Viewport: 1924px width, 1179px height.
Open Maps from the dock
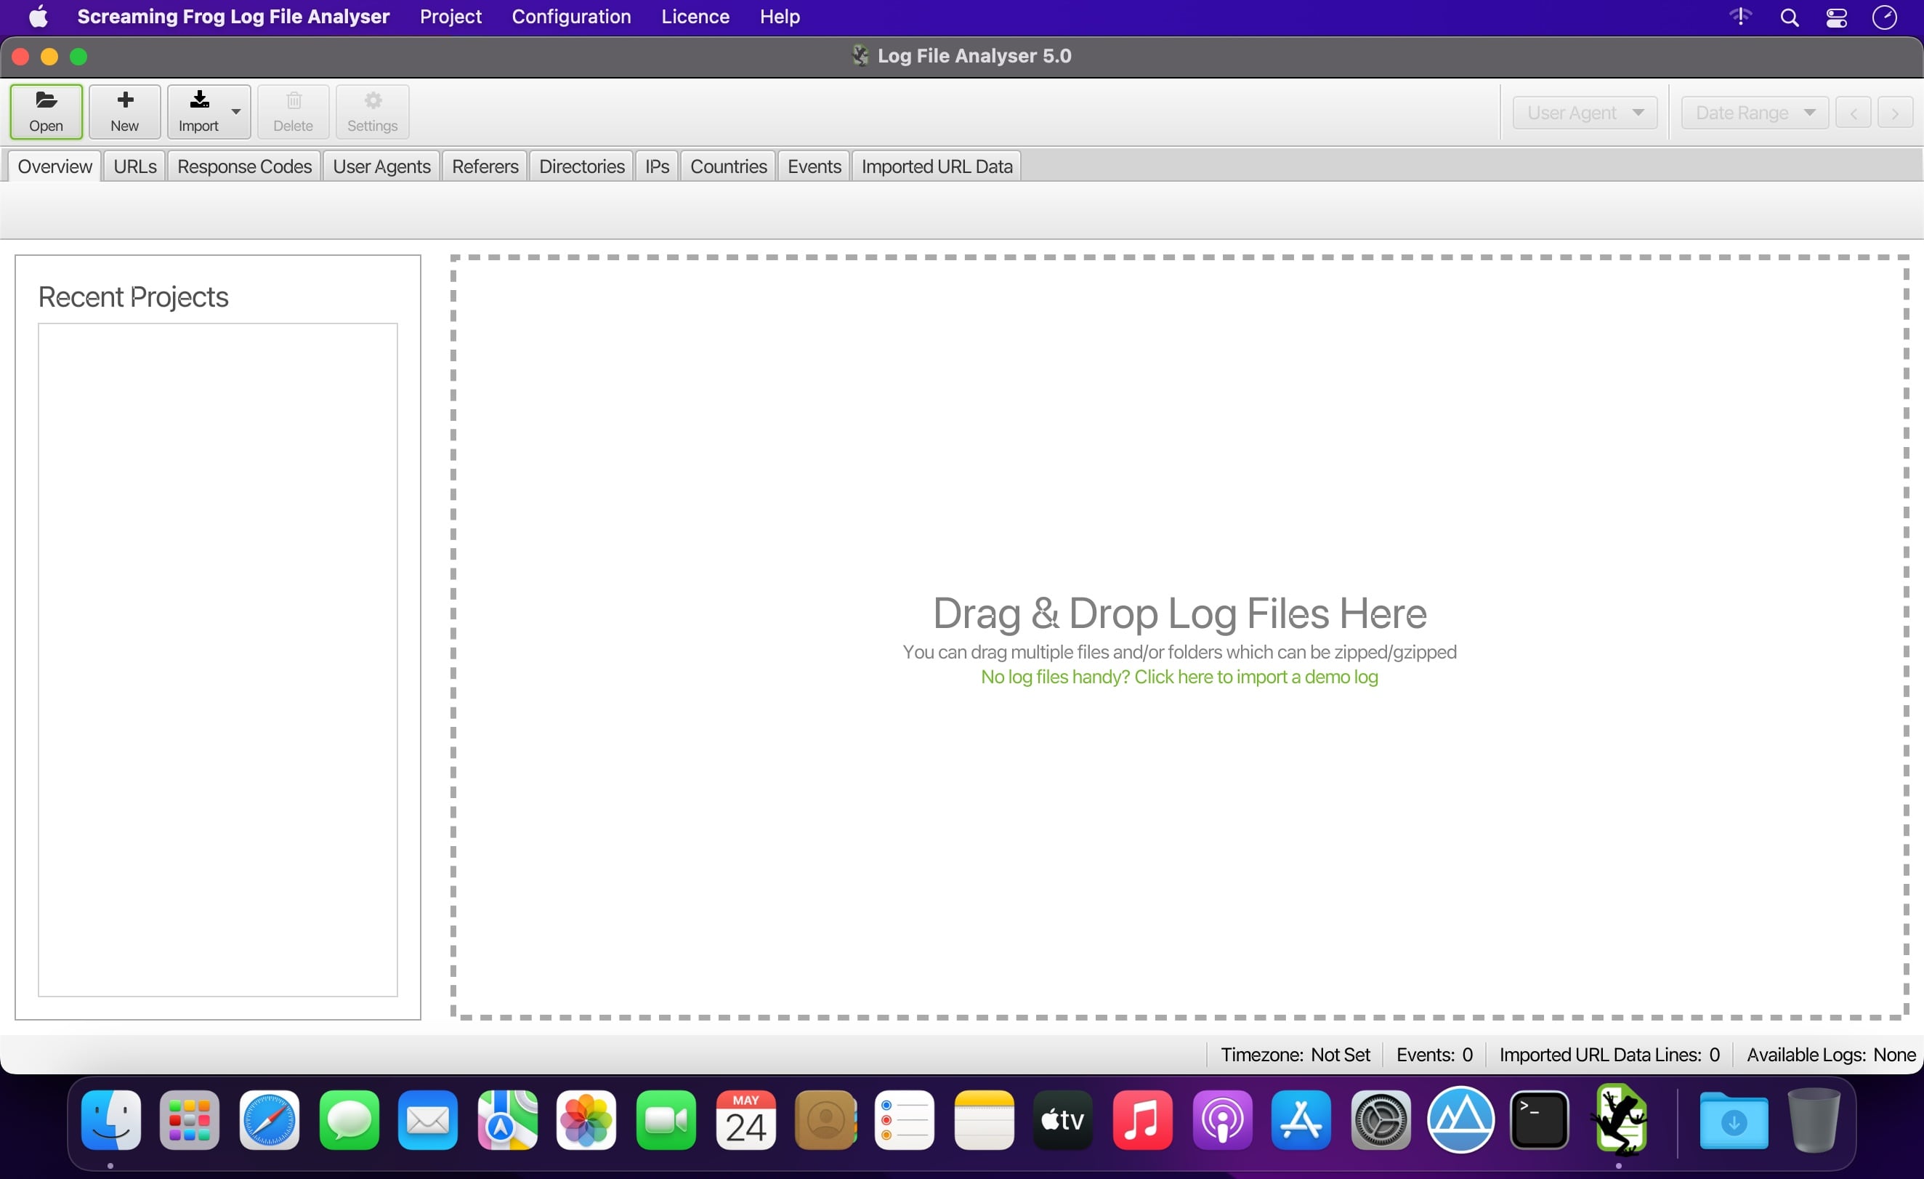click(508, 1119)
